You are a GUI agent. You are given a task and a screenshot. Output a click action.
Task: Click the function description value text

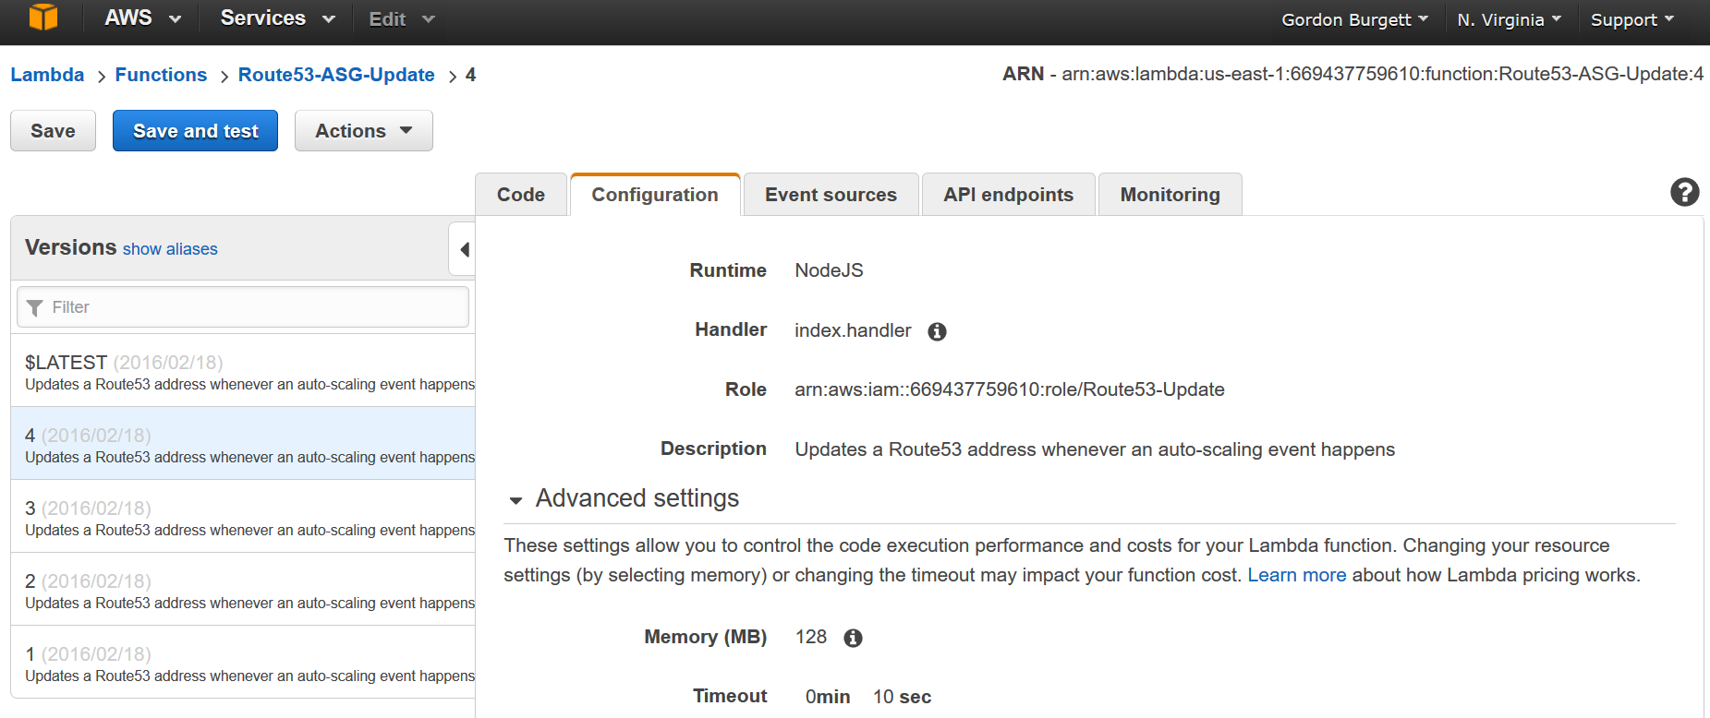[1095, 449]
